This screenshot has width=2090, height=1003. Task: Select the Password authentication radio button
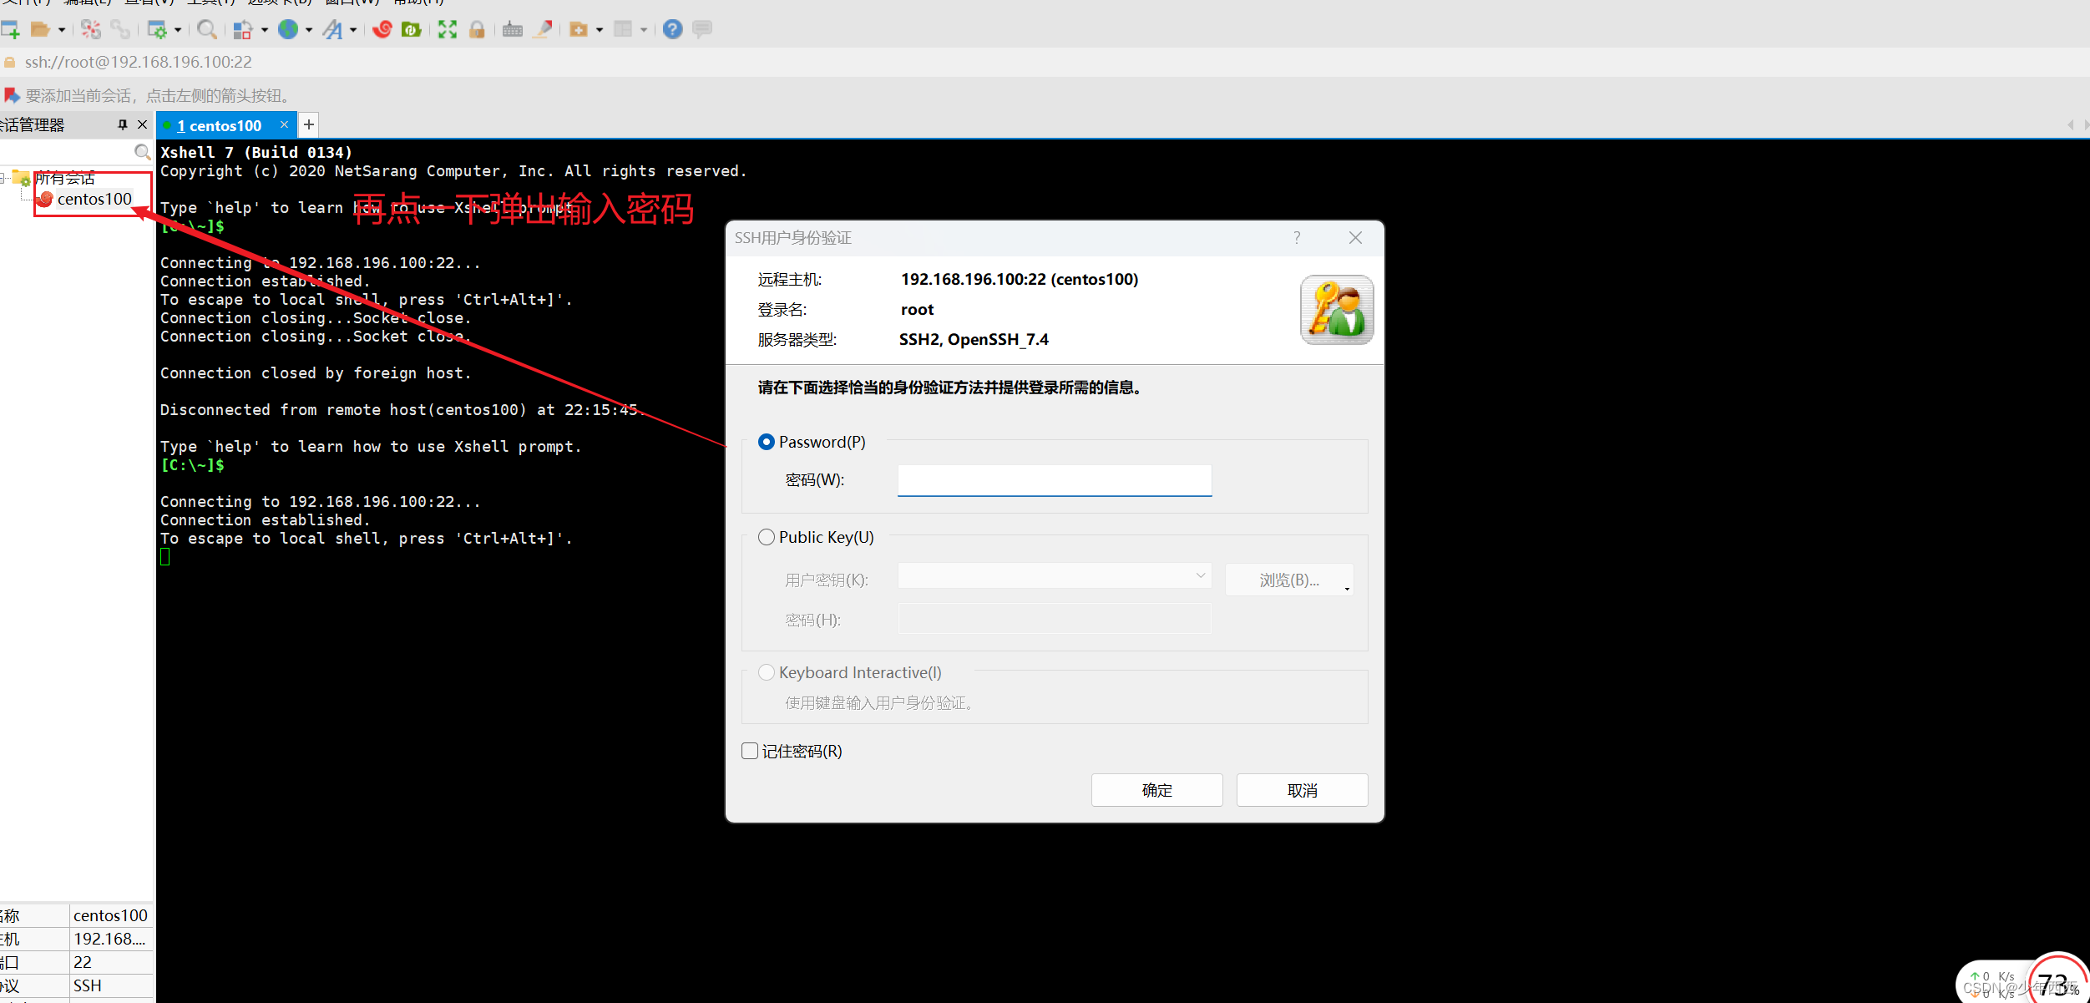coord(766,442)
